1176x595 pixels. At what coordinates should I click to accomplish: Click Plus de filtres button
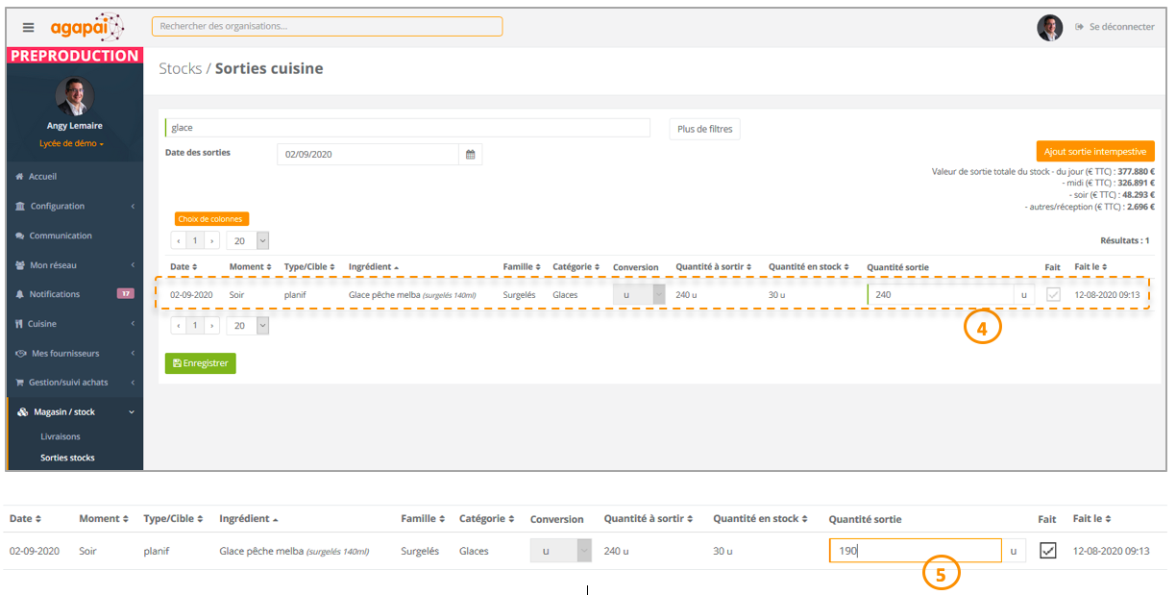tap(704, 129)
